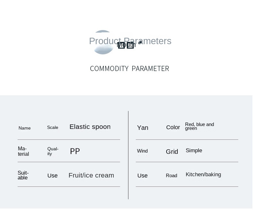Image resolution: width=253 pixels, height=221 pixels.
Task: Click the Scale label
Action: [53, 128]
